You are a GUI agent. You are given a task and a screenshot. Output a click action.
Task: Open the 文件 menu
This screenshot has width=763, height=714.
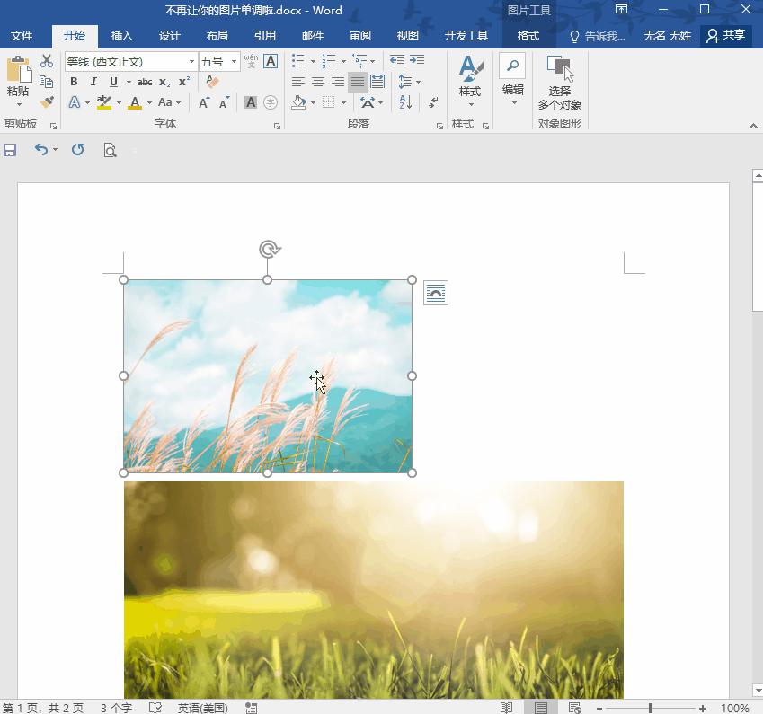[x=22, y=36]
